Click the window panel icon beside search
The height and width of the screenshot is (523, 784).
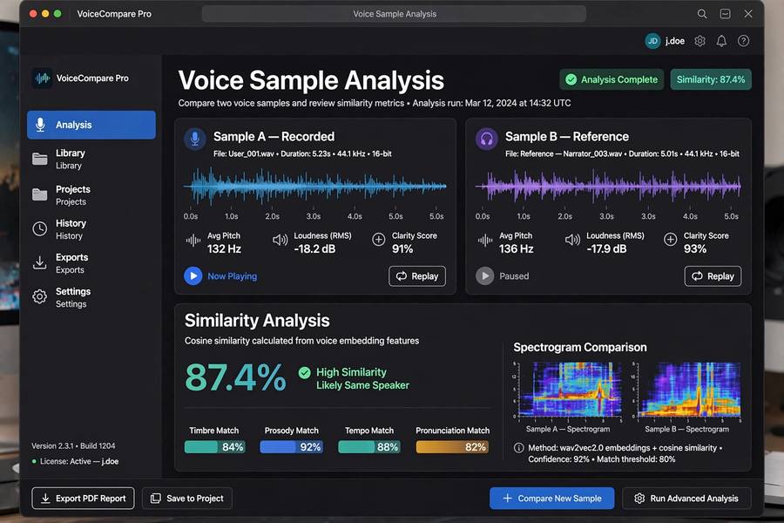[x=725, y=14]
